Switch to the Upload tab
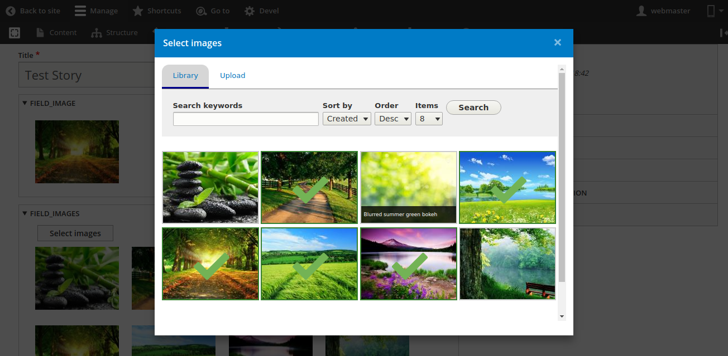The image size is (728, 356). coord(232,76)
